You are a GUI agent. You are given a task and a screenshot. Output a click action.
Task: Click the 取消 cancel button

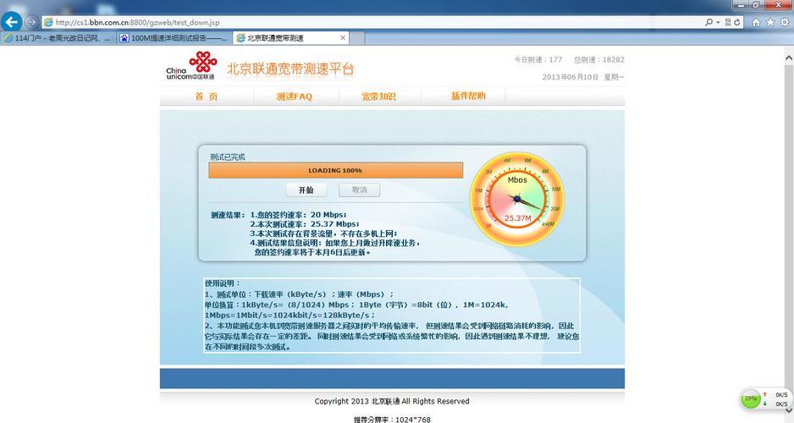[360, 190]
